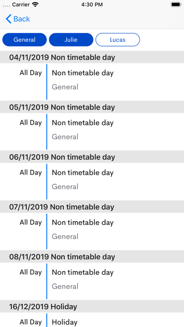
Task: Tap the 06/11/2019 section header
Action: 92,156
